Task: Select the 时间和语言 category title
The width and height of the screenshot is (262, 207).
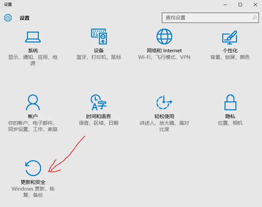Action: tap(98, 116)
